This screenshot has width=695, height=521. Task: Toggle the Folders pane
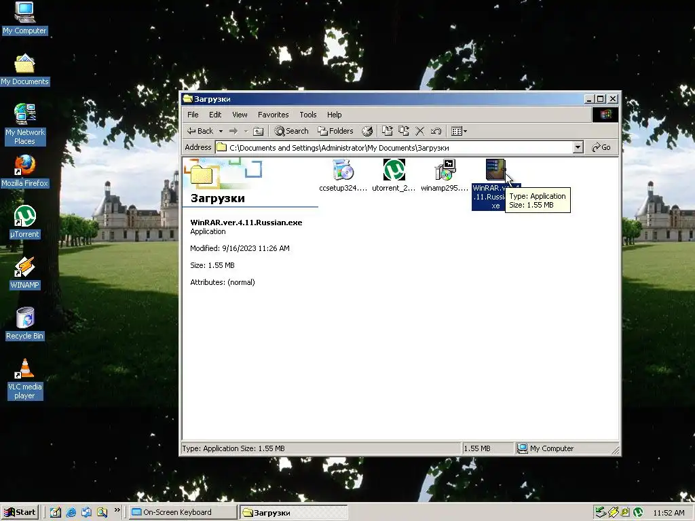[335, 131]
